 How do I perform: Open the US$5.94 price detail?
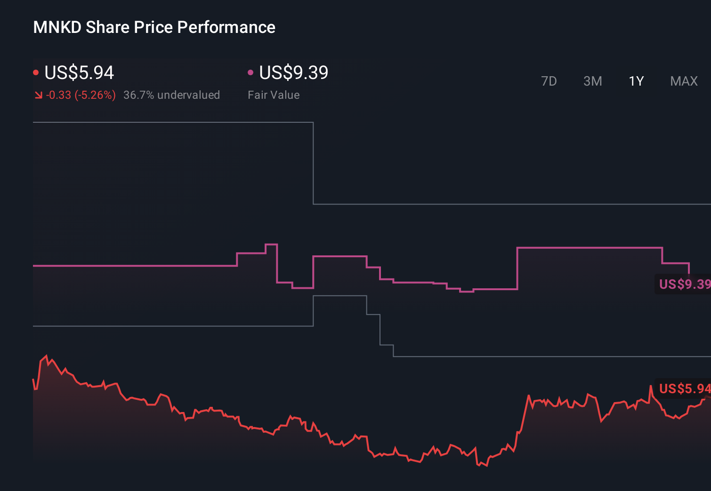tap(79, 73)
